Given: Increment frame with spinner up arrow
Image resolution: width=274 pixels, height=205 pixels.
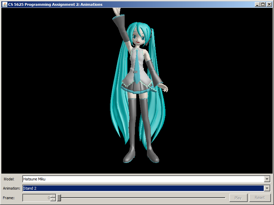Looking at the screenshot, I should tap(53, 196).
